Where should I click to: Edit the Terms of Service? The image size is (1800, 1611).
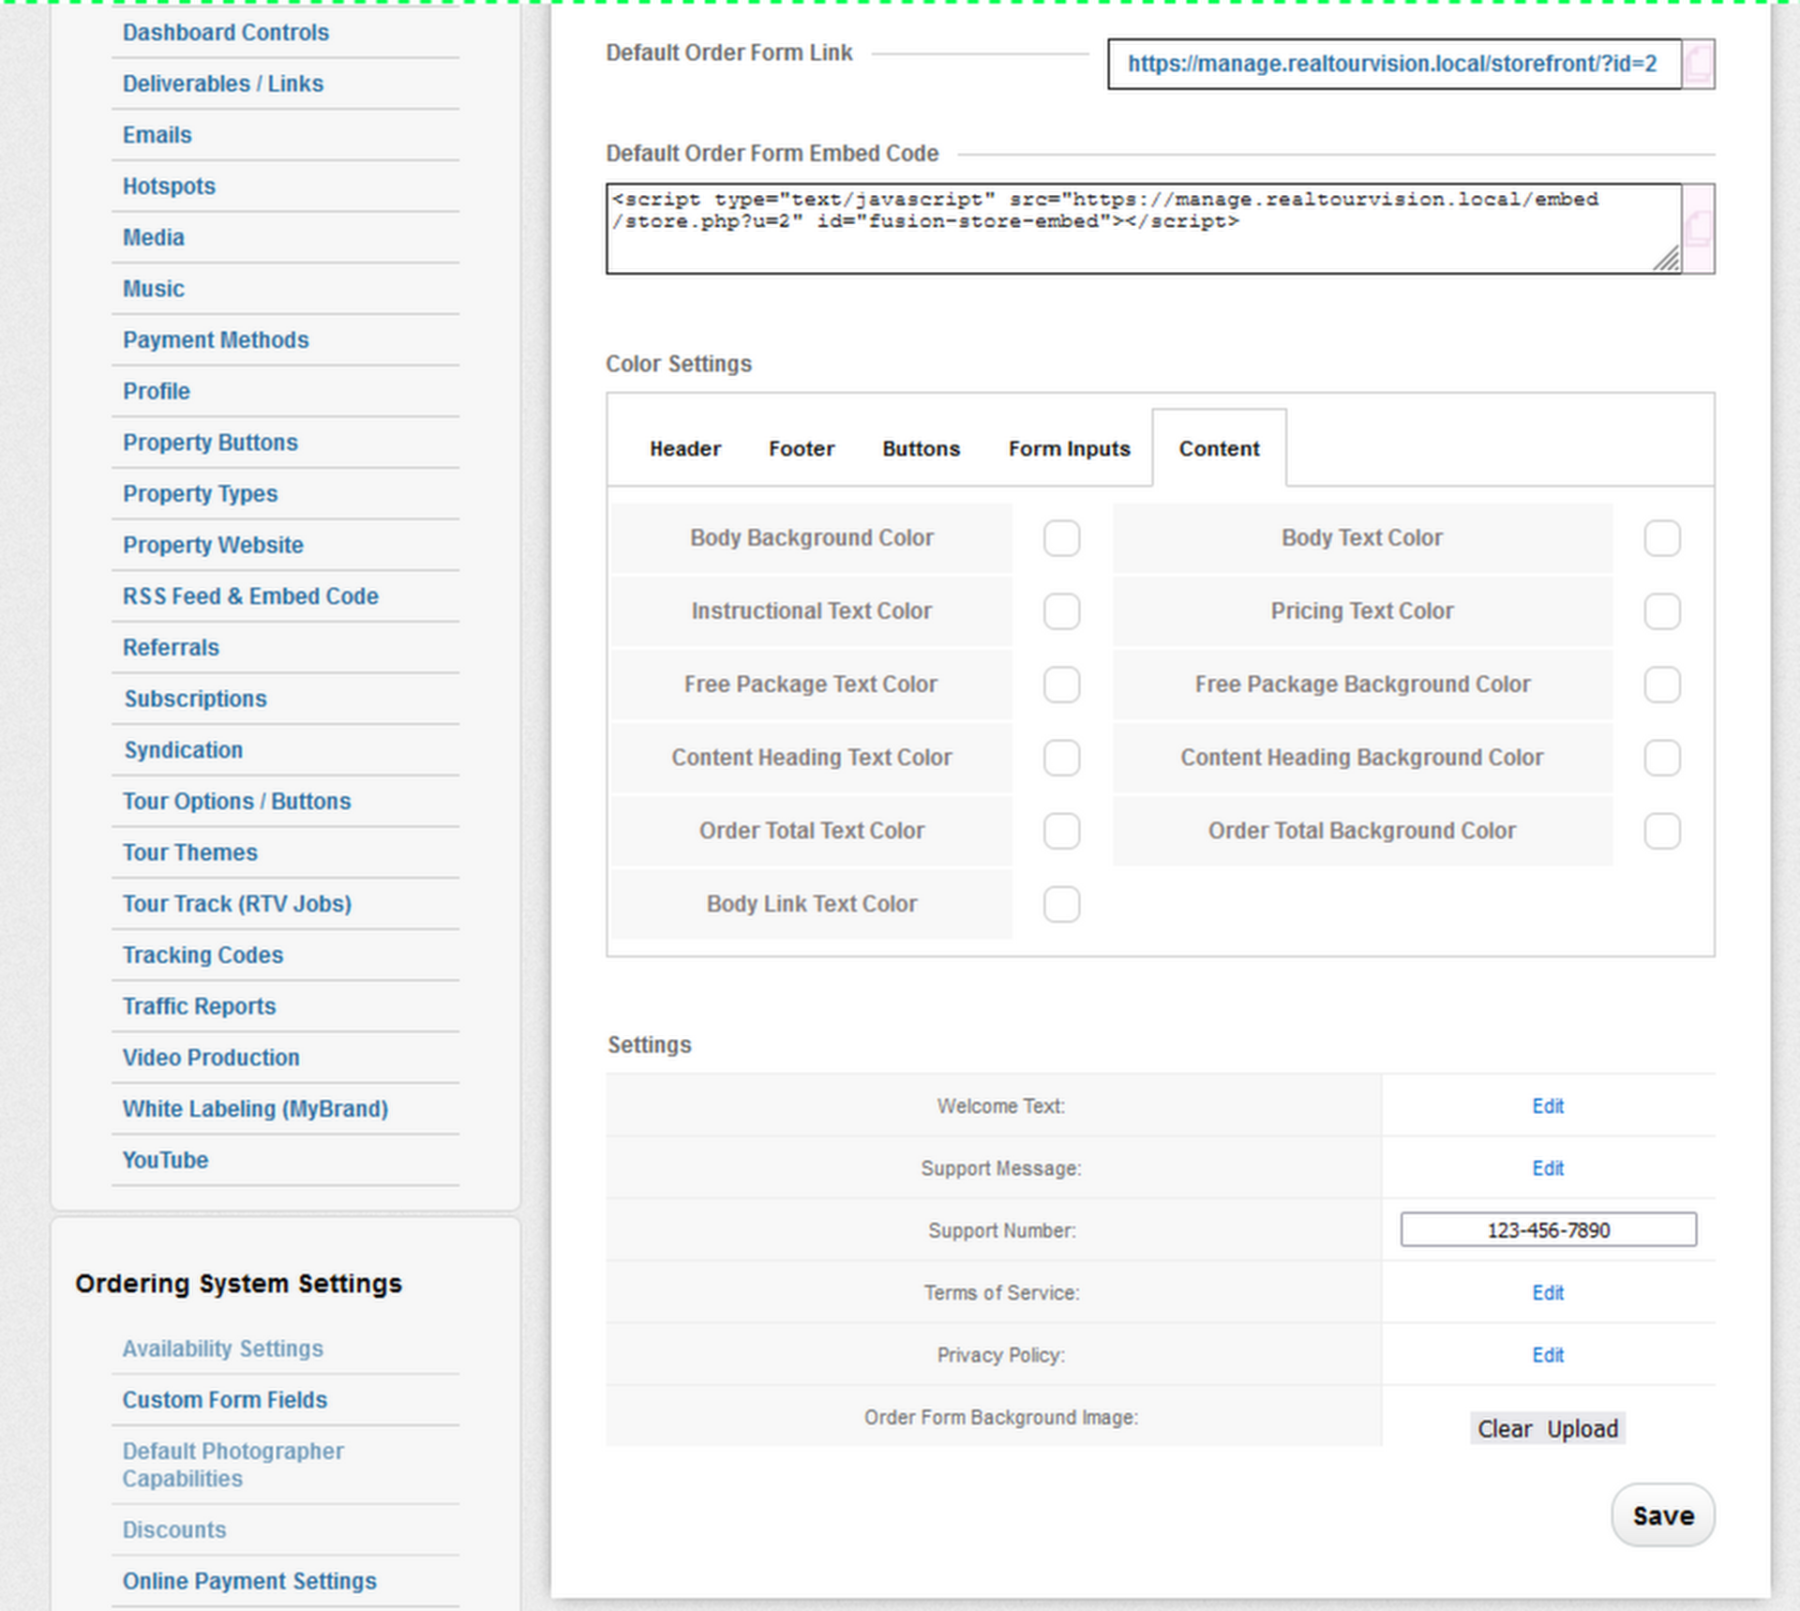click(x=1547, y=1293)
